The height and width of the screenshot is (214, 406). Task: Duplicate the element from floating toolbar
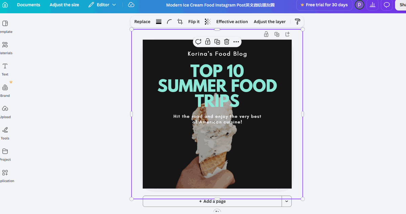(x=217, y=42)
